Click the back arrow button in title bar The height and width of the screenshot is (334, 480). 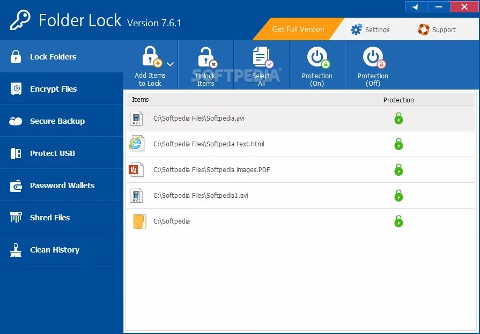click(x=416, y=7)
